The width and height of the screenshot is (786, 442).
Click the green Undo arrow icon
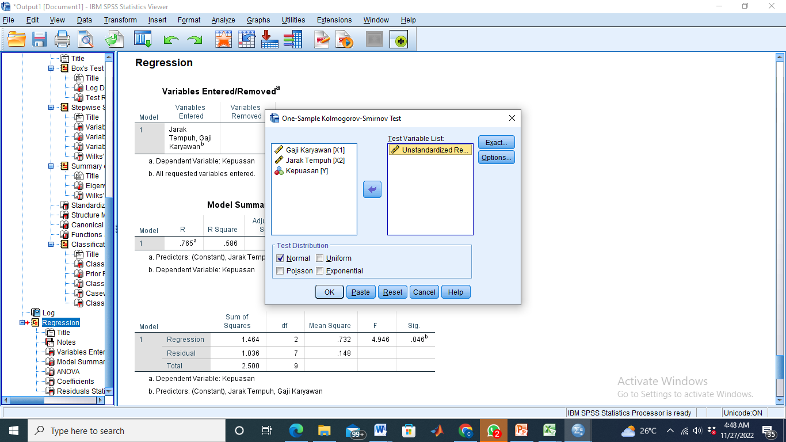point(171,40)
